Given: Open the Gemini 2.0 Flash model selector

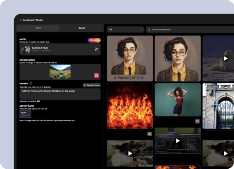Looking at the screenshot, I should 60,49.
